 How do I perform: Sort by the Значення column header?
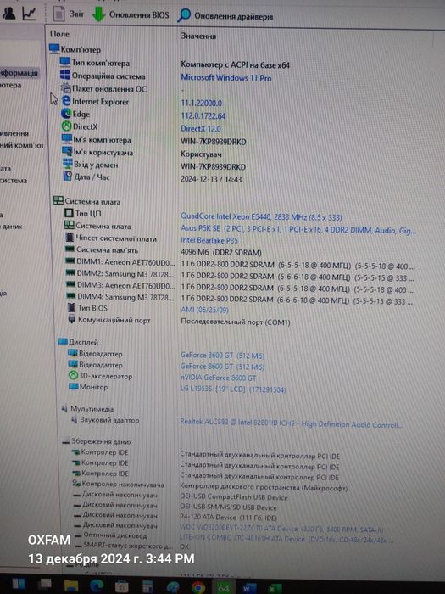pos(198,36)
